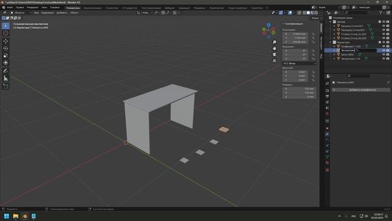Select the Add Cube tool

click(6, 87)
